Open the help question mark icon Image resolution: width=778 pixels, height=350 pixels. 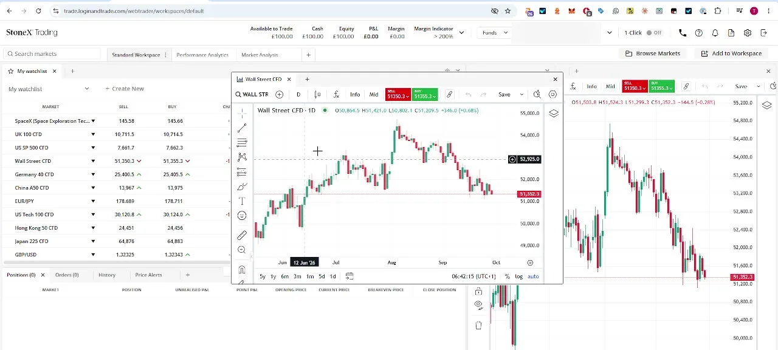tap(699, 33)
